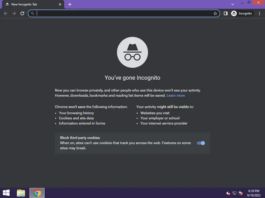Open the Incognito profile button
This screenshot has height=198, width=265.
(242, 13)
